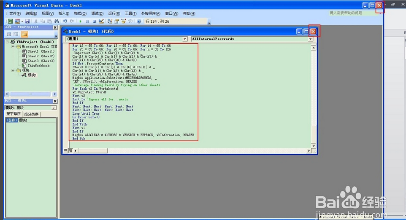
Task: Select Sheet3 (Sheet3) in project tree
Action: click(41, 61)
